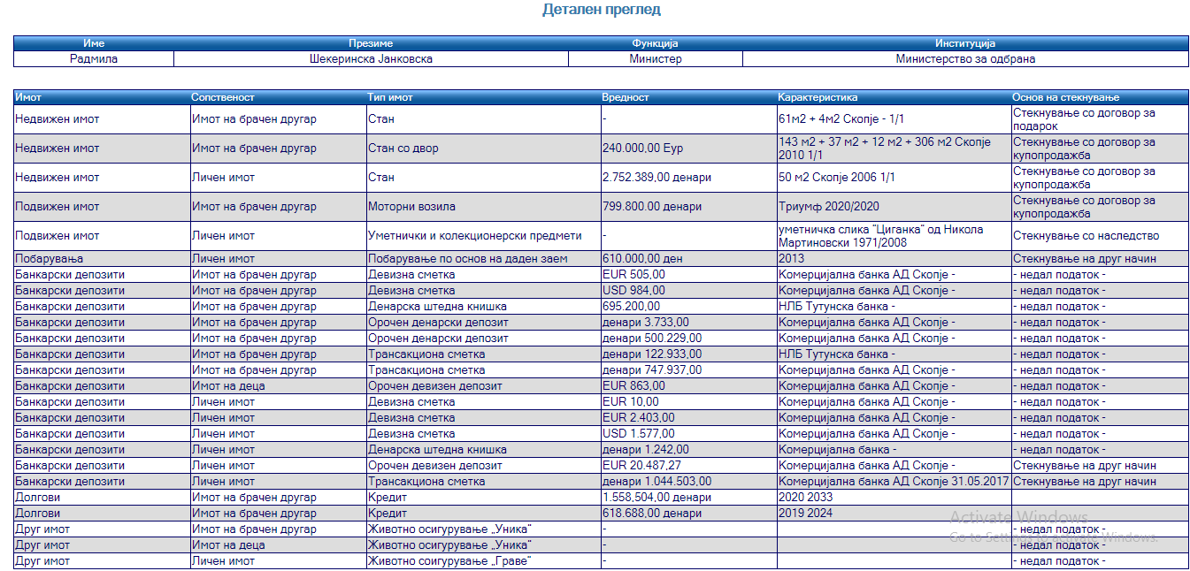
Task: Click the "Трансакциона сметка" cell for денари 1.044.503,00
Action: (484, 482)
